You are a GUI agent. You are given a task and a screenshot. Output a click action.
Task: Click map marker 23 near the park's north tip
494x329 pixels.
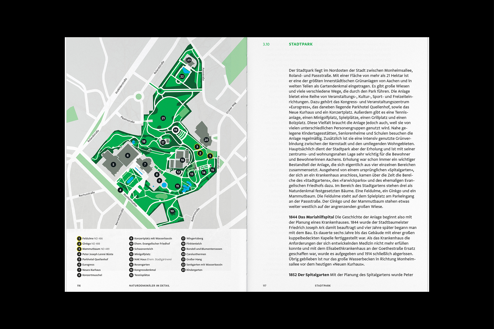click(x=189, y=60)
